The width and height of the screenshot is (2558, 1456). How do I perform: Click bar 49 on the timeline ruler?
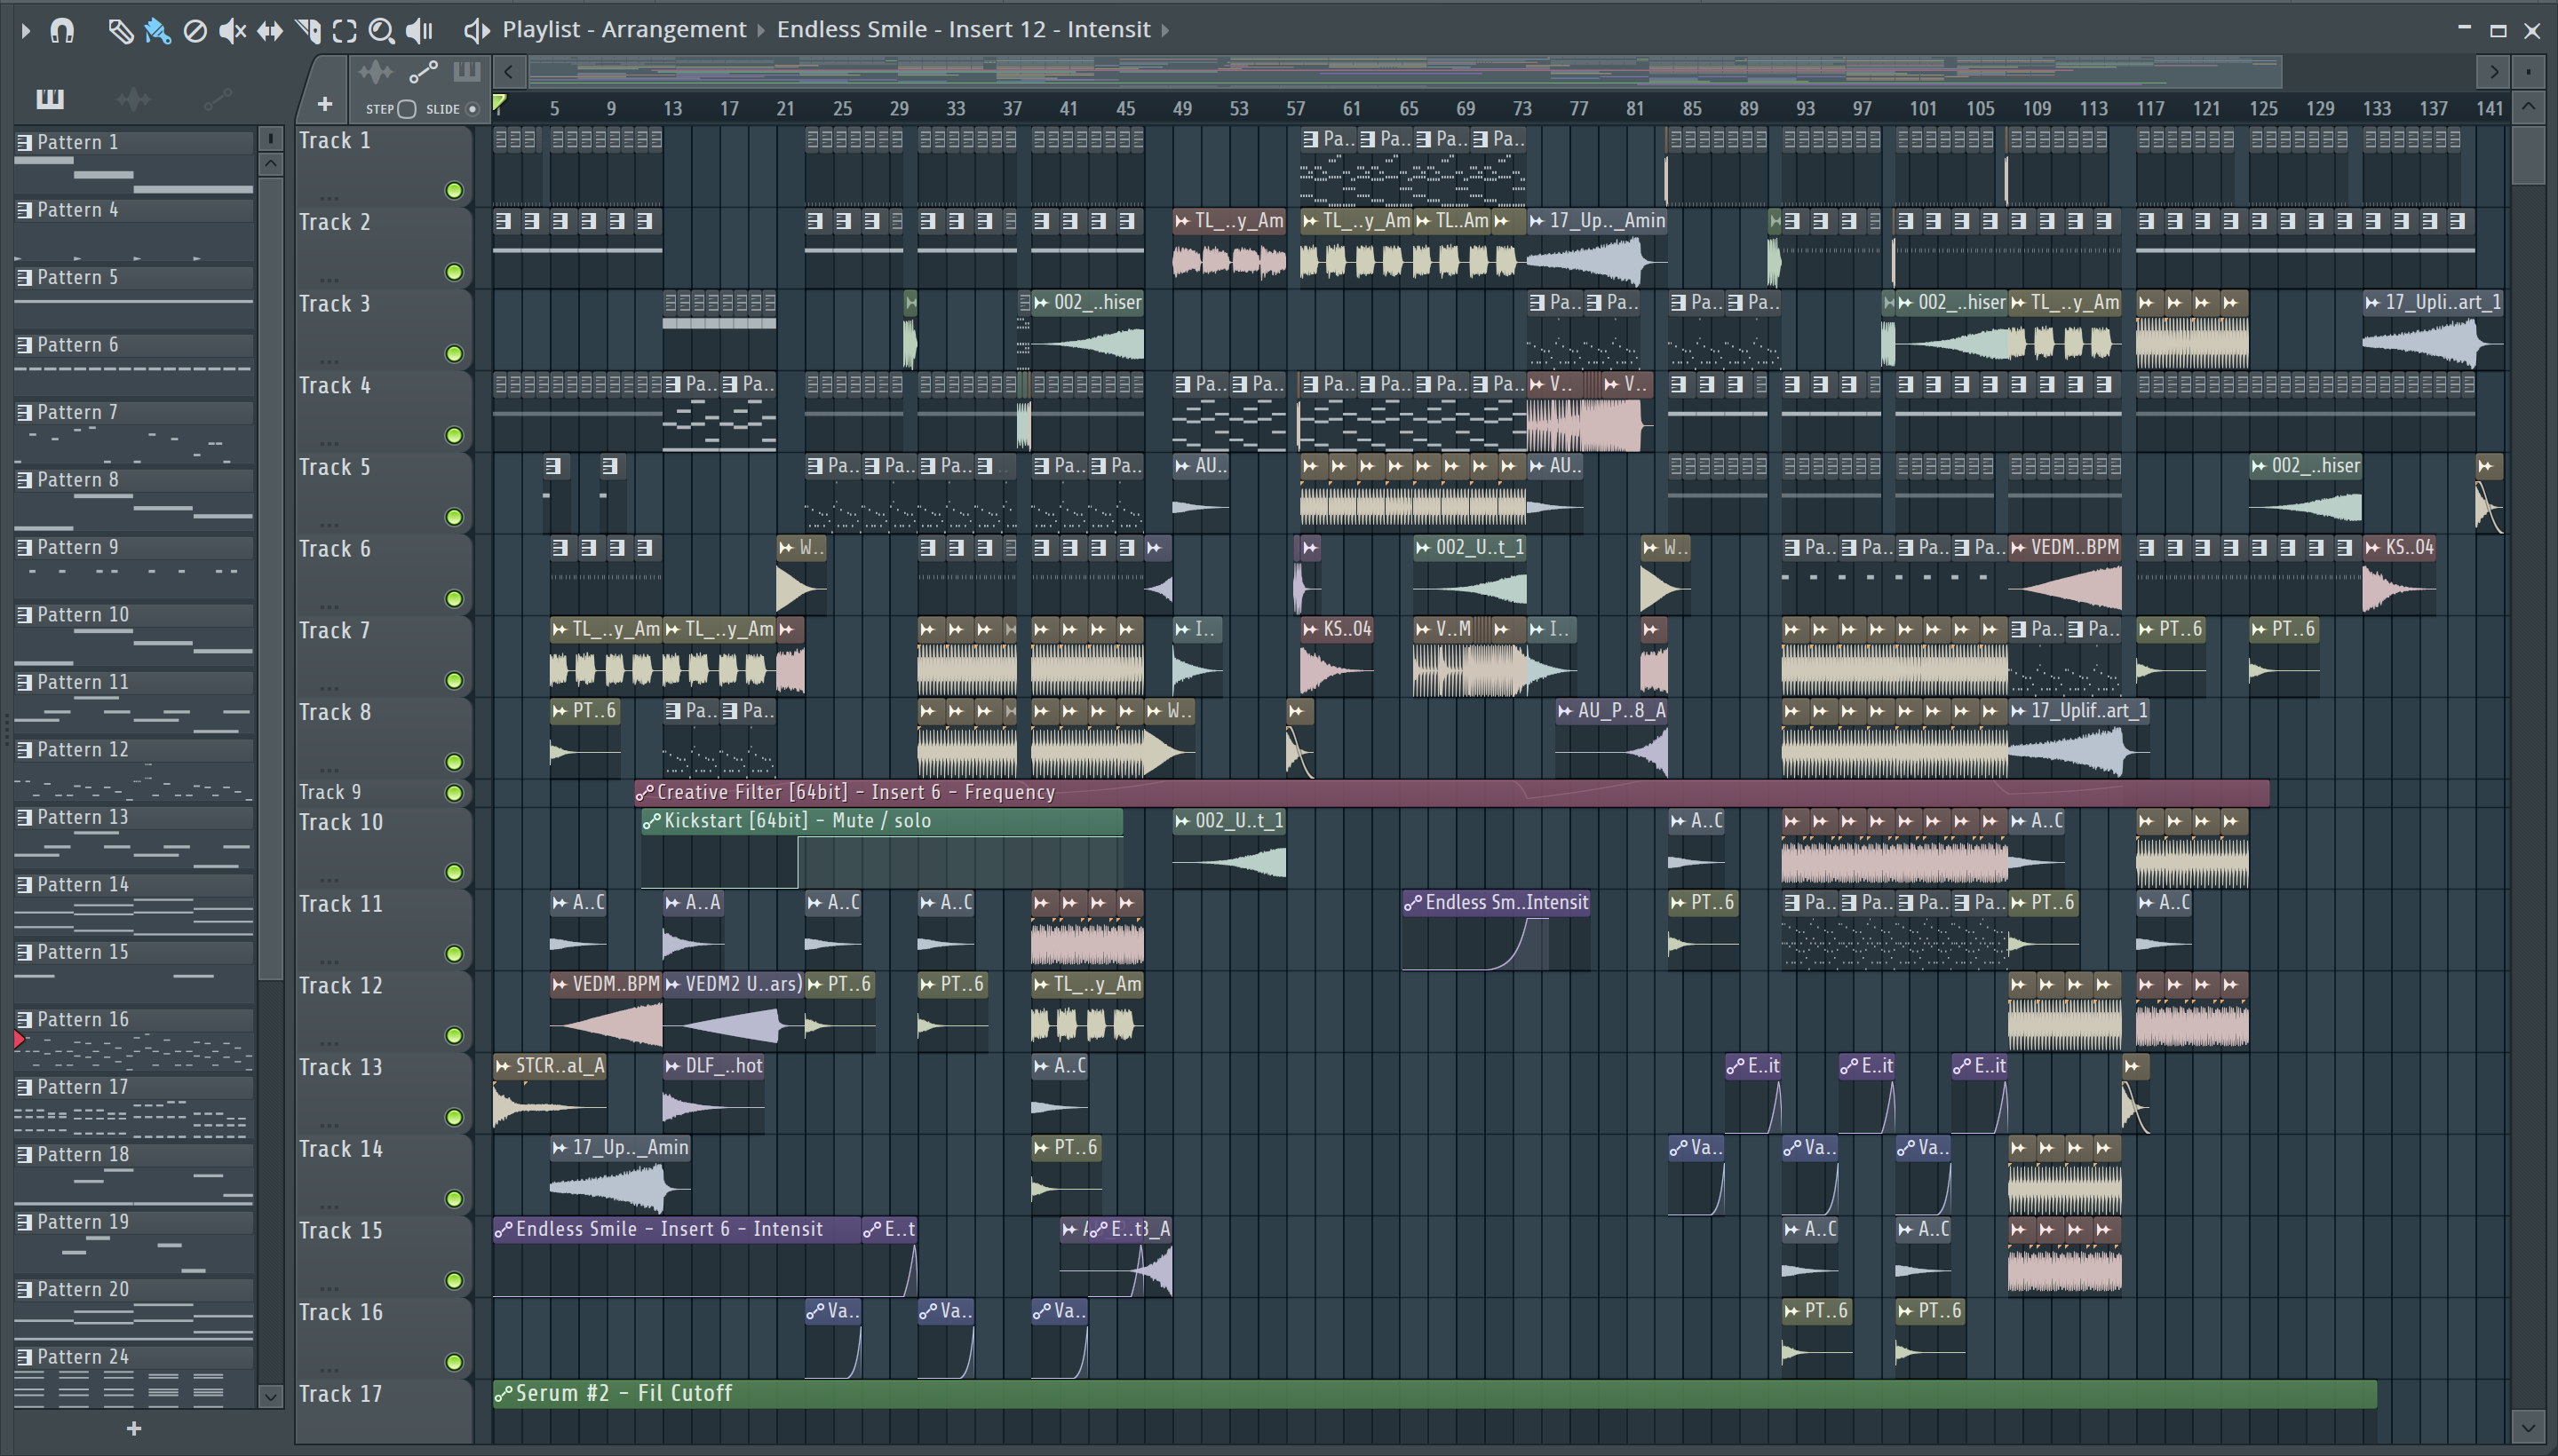pyautogui.click(x=1182, y=109)
